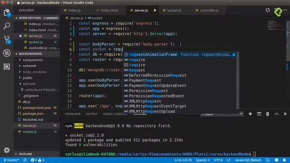The height and width of the screenshot is (163, 290).
Task: Open the Explorer view in activity bar
Action: click(x=7, y=13)
